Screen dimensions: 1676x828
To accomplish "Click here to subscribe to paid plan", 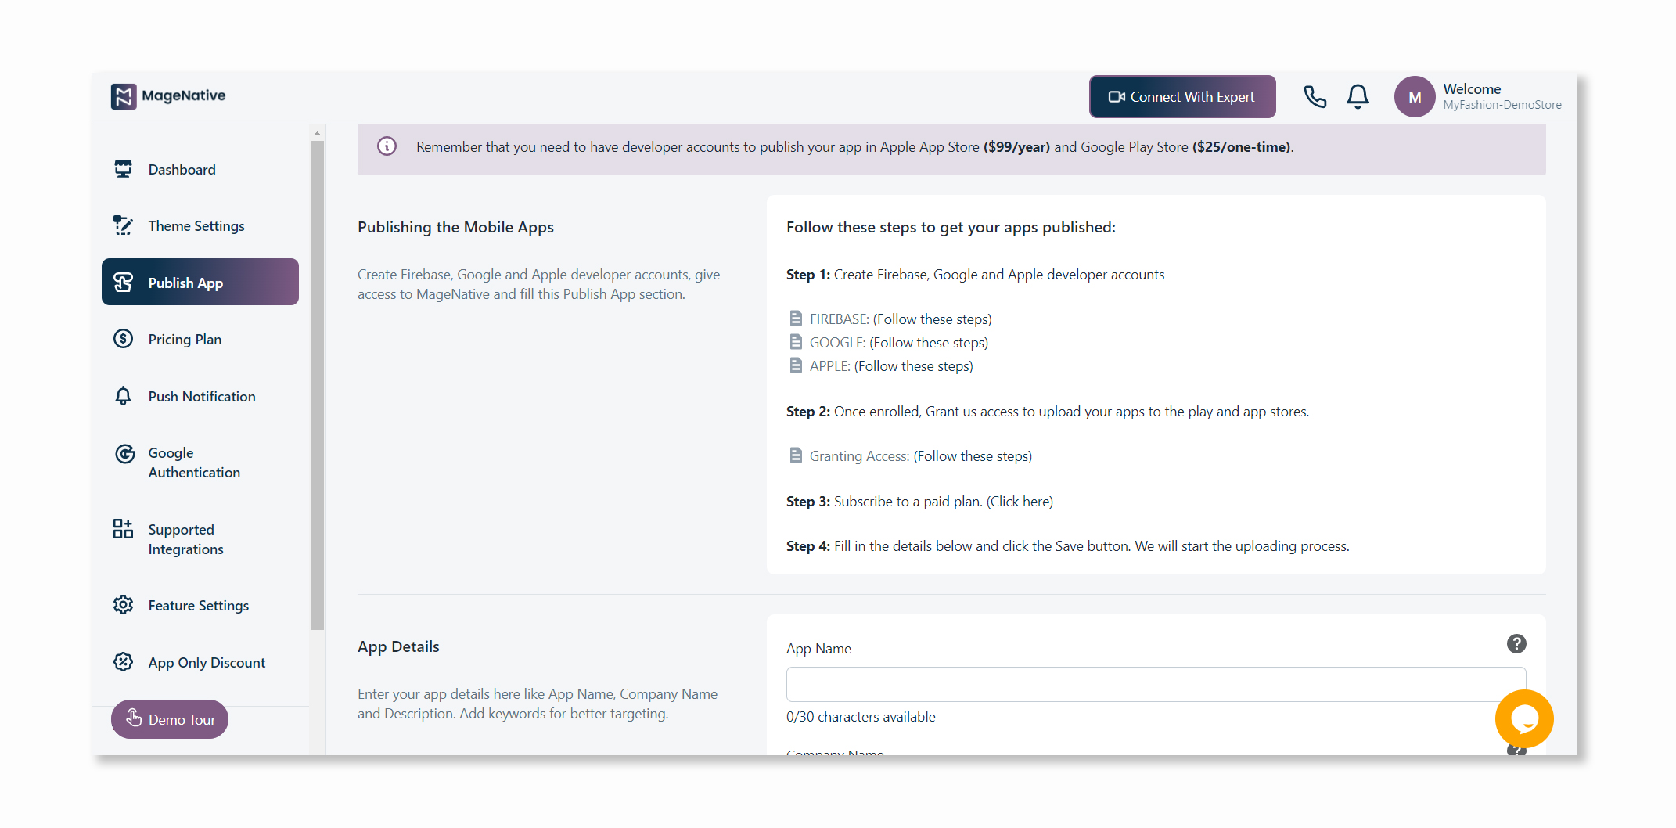I will pyautogui.click(x=1020, y=501).
